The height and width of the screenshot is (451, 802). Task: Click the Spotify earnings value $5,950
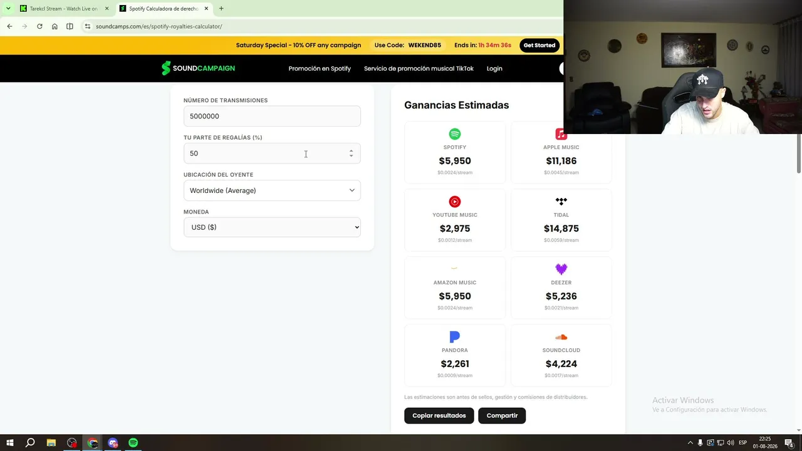coord(455,161)
